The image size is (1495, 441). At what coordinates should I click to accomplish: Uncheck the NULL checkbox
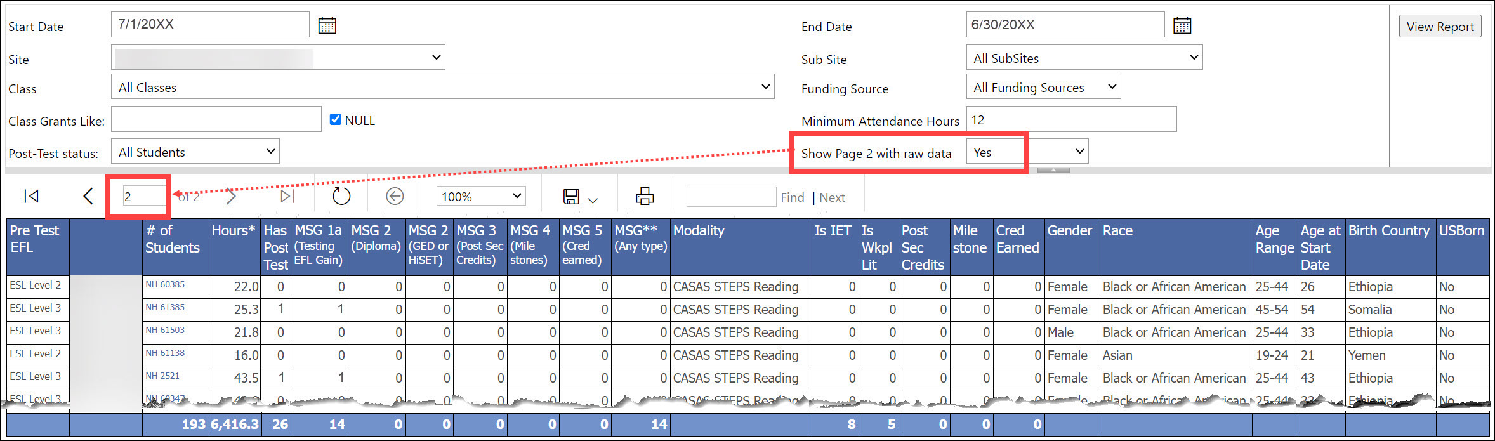(336, 119)
